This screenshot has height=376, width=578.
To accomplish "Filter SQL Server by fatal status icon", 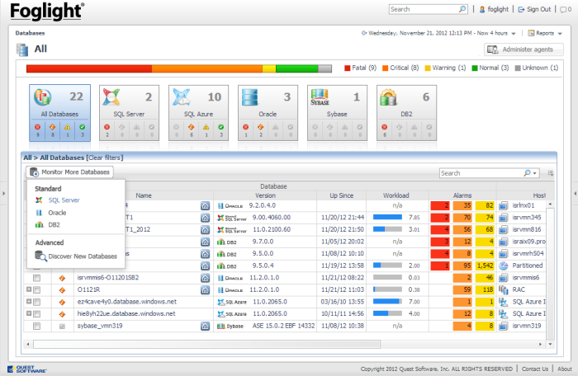I will click(x=107, y=127).
